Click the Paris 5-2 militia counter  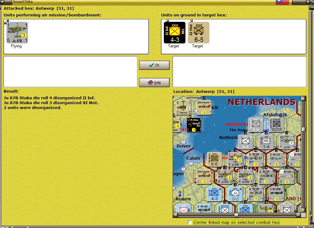coord(235,194)
